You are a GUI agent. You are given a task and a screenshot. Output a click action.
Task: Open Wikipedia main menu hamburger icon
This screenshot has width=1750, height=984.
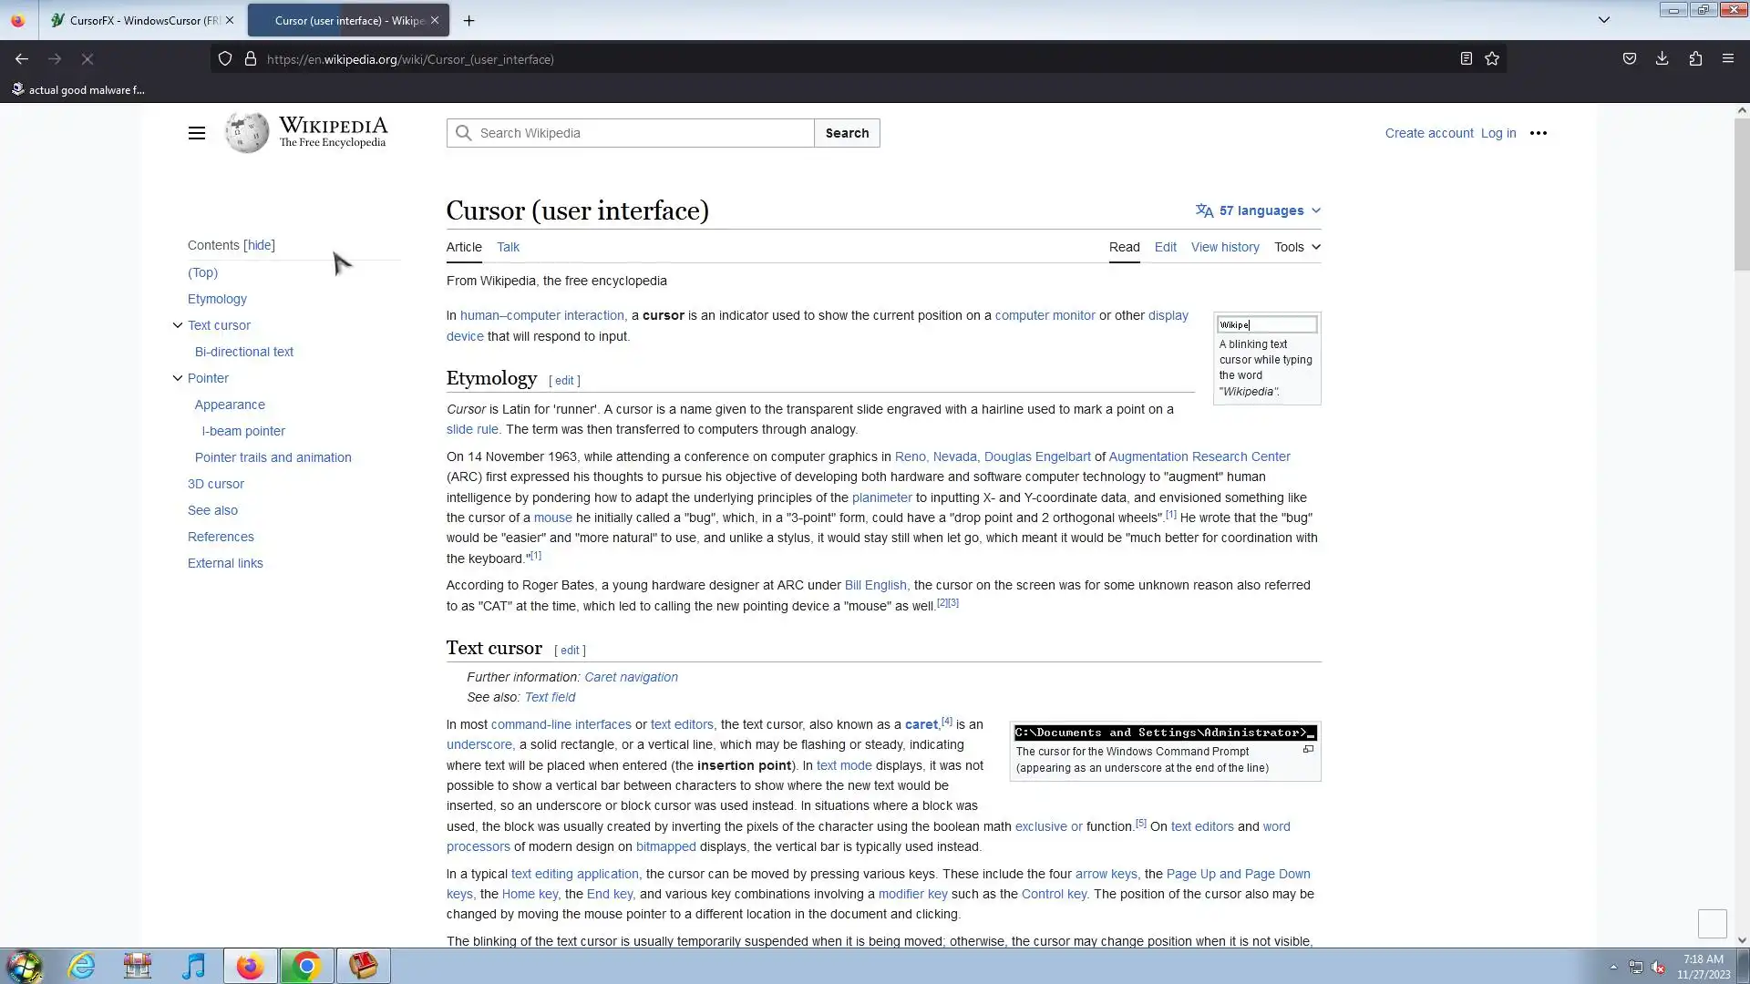pos(196,133)
